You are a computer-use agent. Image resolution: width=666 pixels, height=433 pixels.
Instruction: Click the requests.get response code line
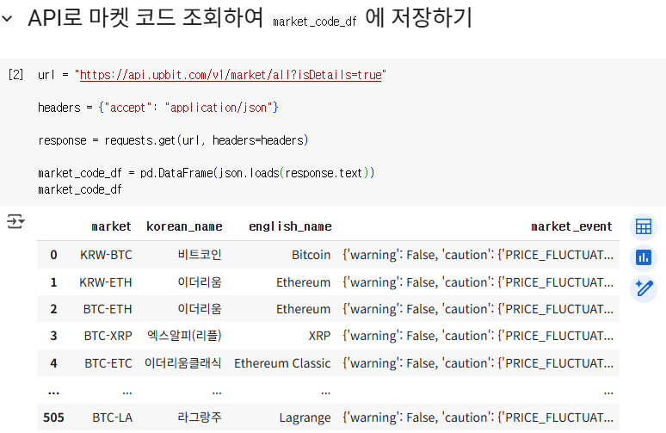(173, 140)
